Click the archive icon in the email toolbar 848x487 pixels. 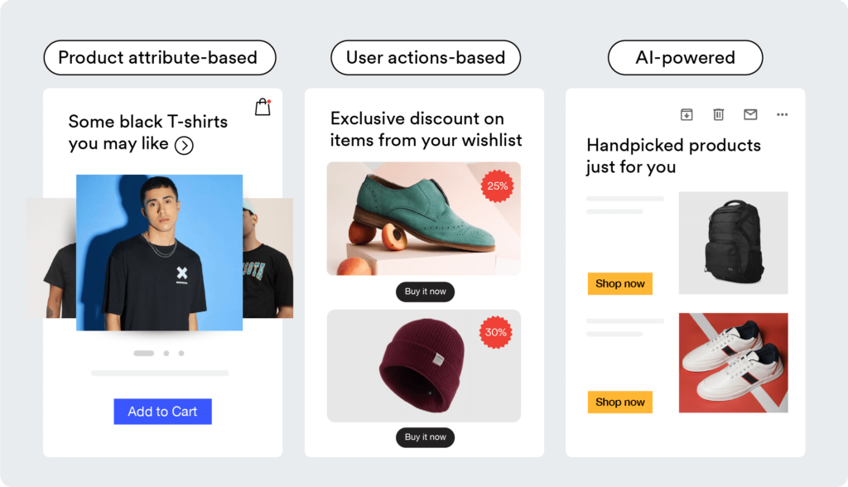point(686,114)
